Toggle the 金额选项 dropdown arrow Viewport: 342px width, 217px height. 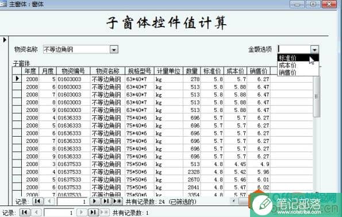[x=314, y=49]
